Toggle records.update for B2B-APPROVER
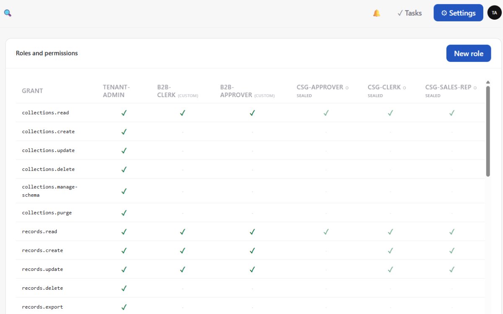503x314 pixels. [252, 269]
